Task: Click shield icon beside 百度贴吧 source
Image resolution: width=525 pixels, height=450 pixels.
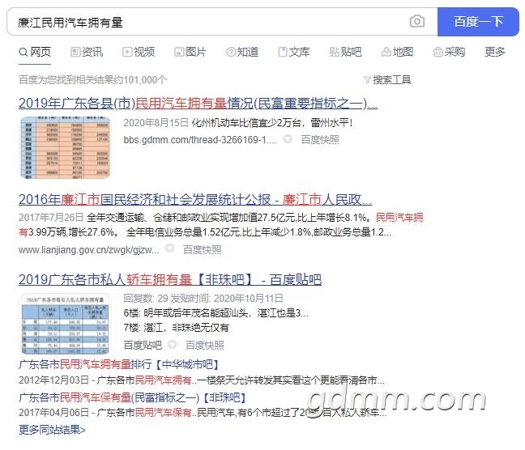Action: (173, 344)
